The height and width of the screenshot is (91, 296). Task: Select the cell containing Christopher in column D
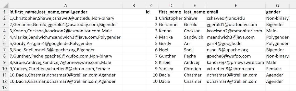171,18
